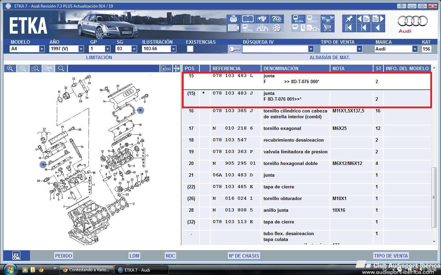441x275 pixels.
Task: Click the DENOMINACIÓN column header
Action: tap(296, 68)
